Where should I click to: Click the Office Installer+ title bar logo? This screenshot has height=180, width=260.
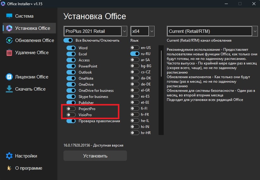(x=3, y=4)
